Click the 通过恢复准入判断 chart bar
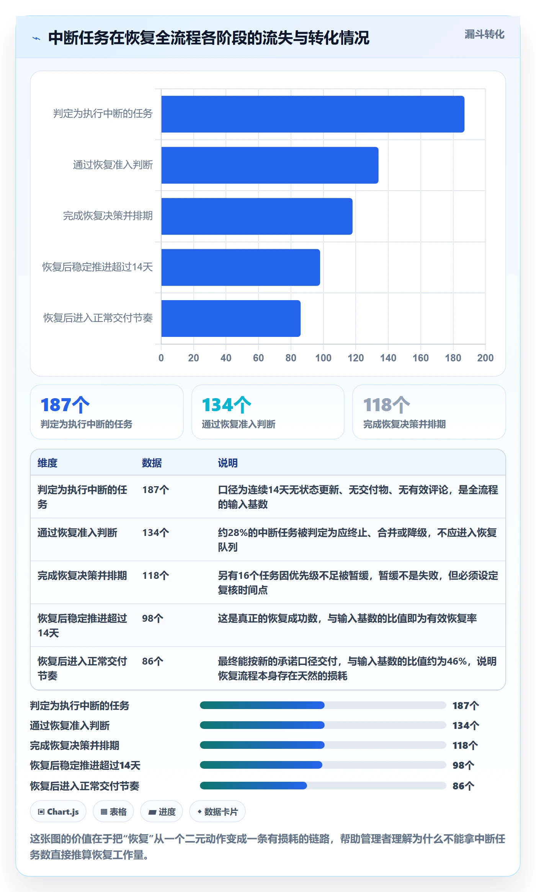 [x=270, y=165]
